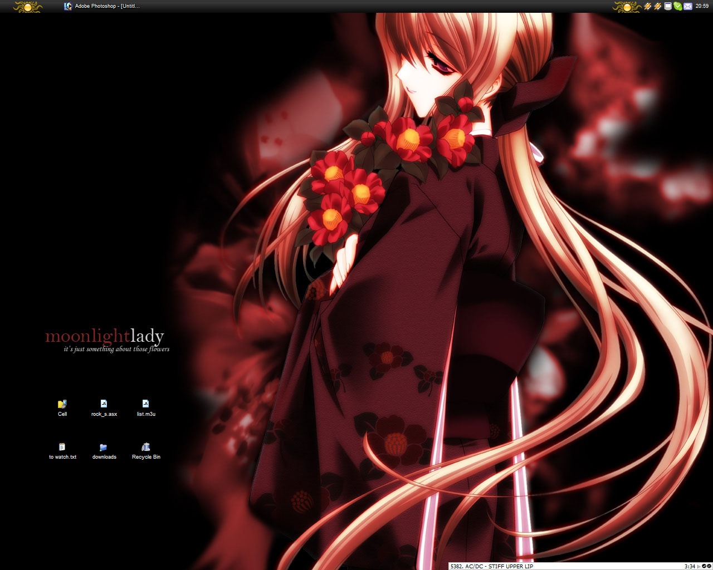Switch to Adobe Photoshop taskbar button
Image resolution: width=713 pixels, height=570 pixels.
point(102,6)
